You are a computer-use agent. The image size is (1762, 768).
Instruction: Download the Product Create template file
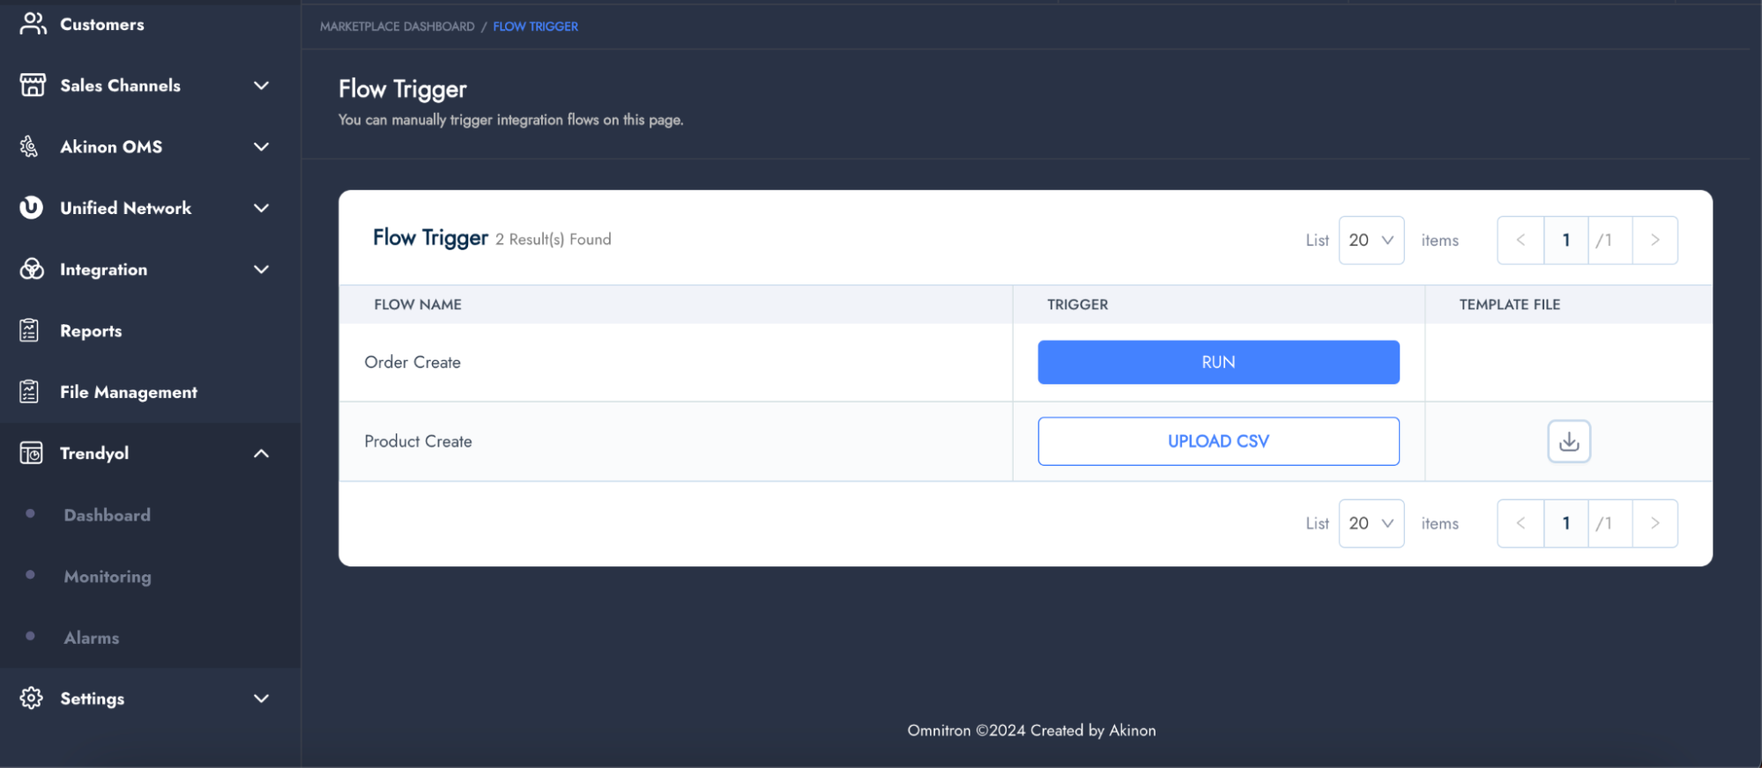pyautogui.click(x=1568, y=441)
